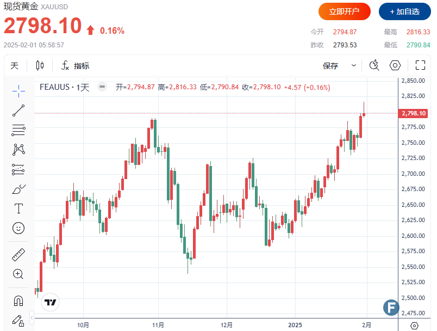Select the crosshair cursor tool
This screenshot has height=331, width=437.
point(18,90)
